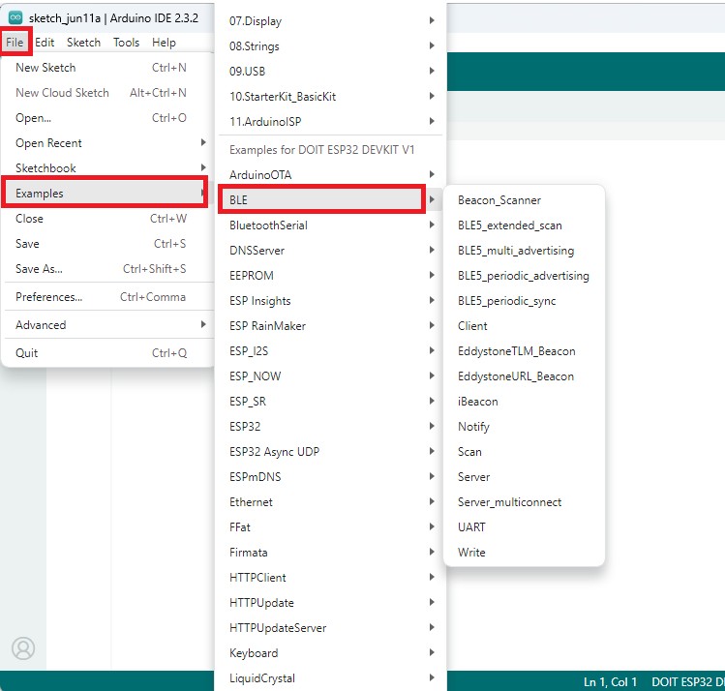Choose Save As in File menu
The height and width of the screenshot is (691, 725).
point(39,269)
